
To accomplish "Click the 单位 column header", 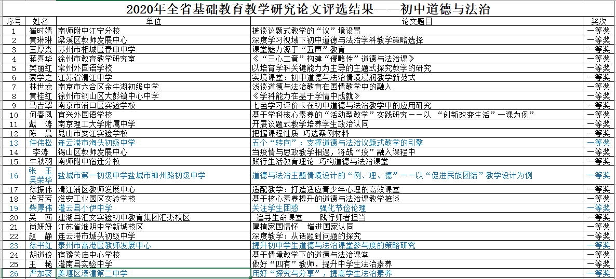I will [x=153, y=22].
